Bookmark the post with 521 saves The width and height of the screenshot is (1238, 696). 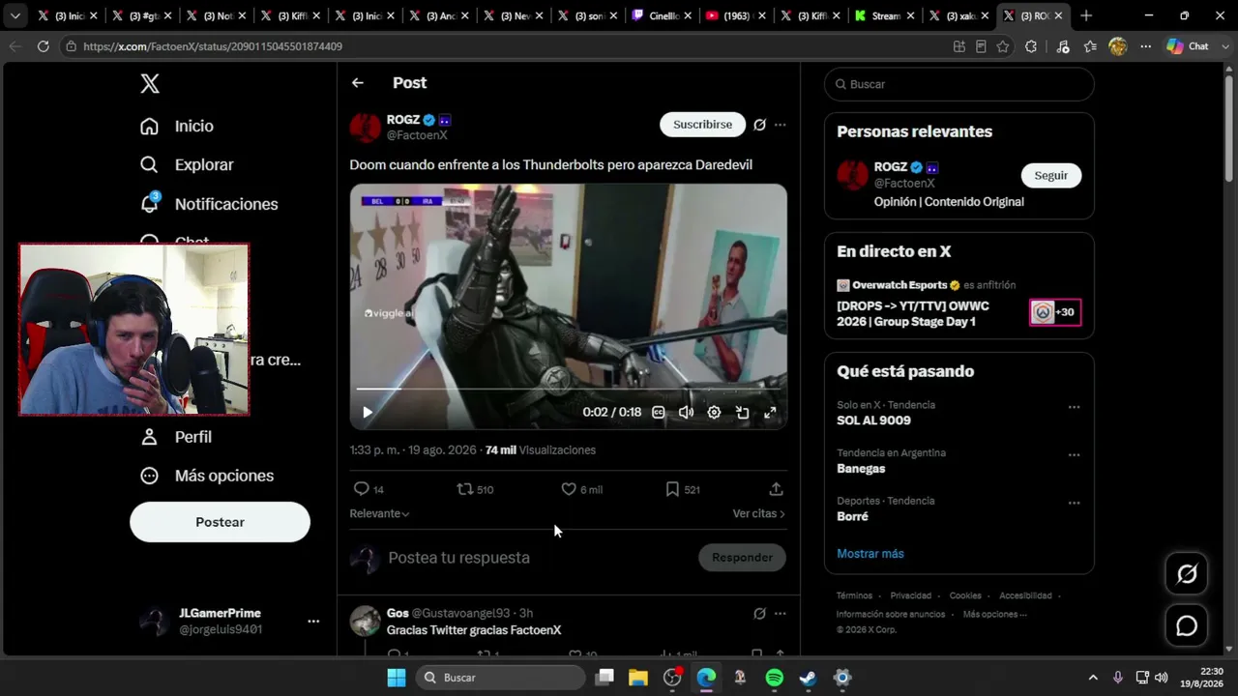pos(682,489)
